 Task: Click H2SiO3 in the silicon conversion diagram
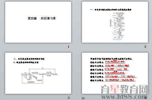55,74
